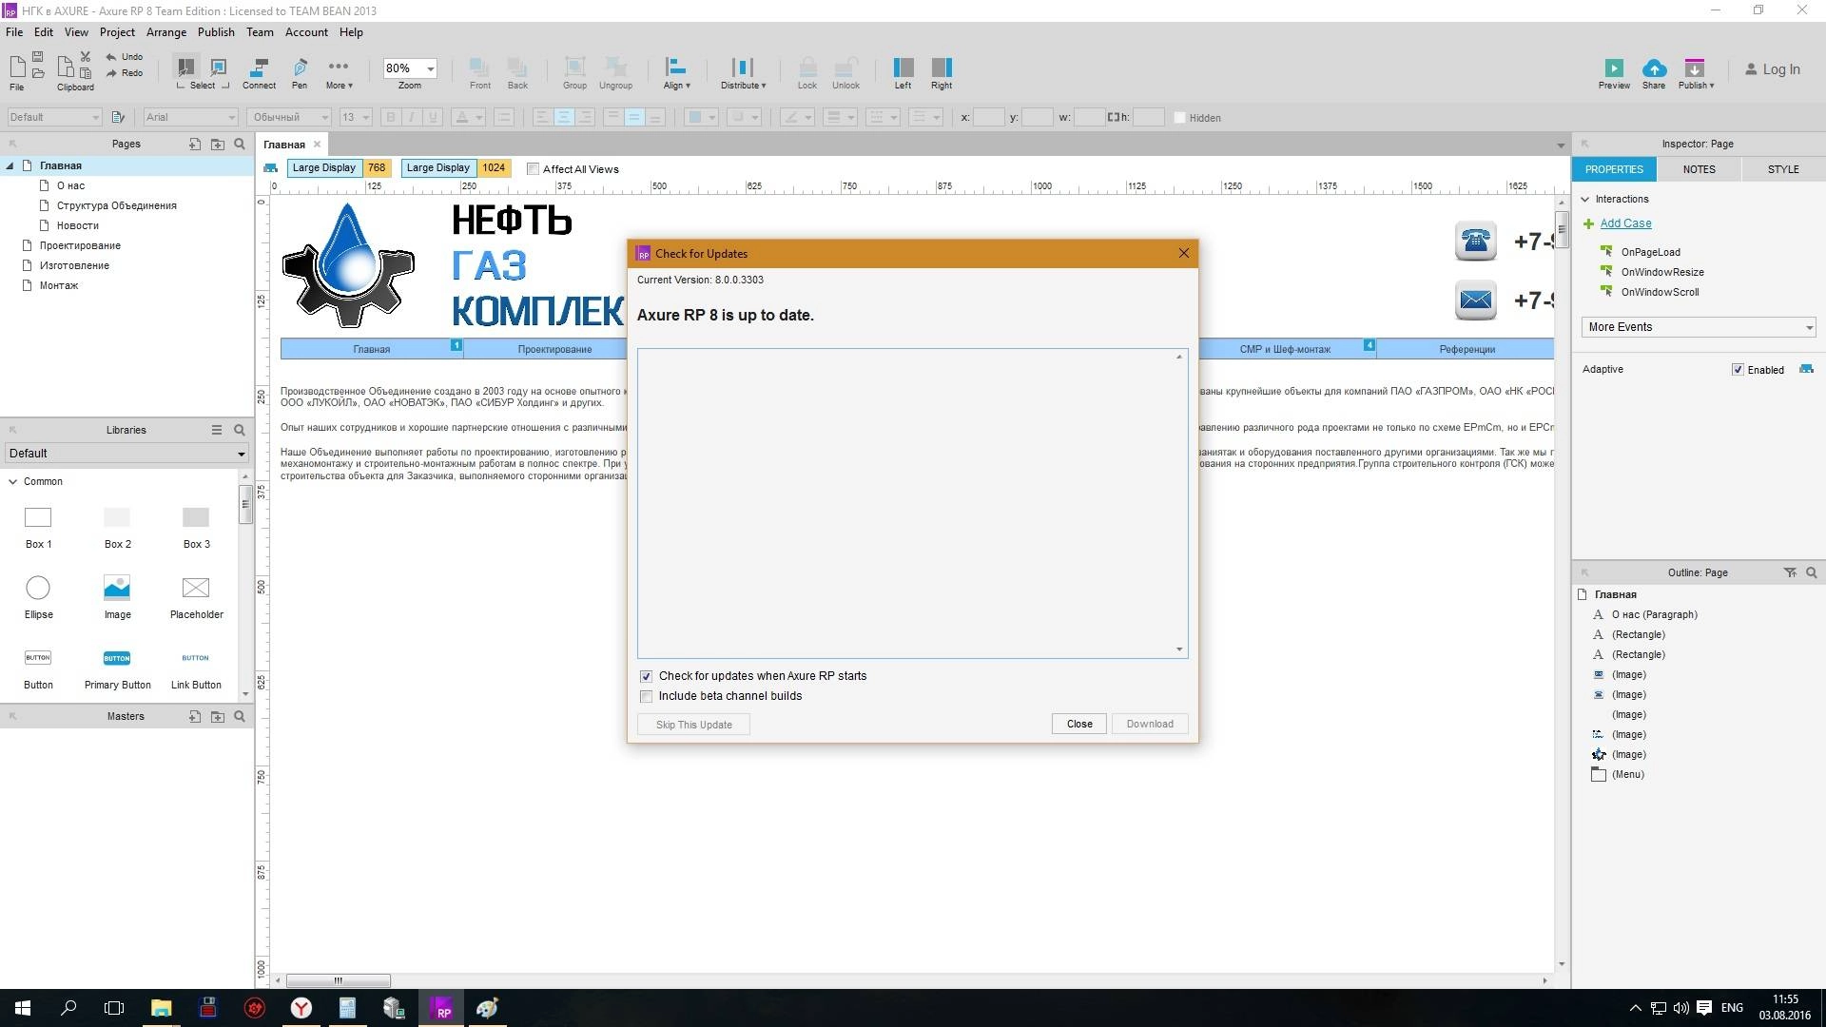
Task: Select the Connect tool in toolbar
Action: [259, 73]
